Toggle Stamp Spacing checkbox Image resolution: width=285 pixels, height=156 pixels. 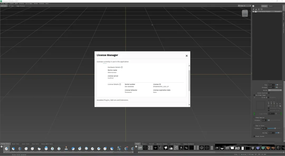(254, 117)
